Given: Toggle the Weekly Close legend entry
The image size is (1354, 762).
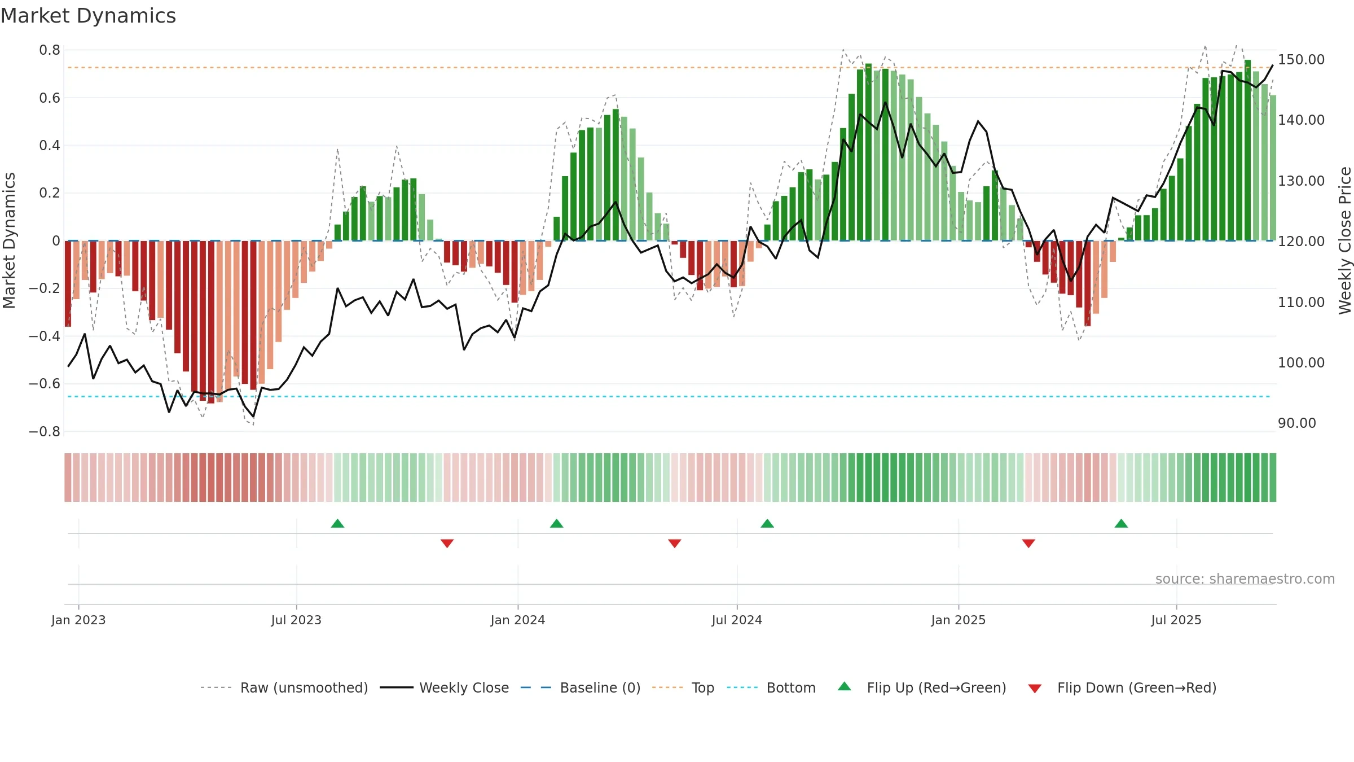Looking at the screenshot, I should (444, 687).
